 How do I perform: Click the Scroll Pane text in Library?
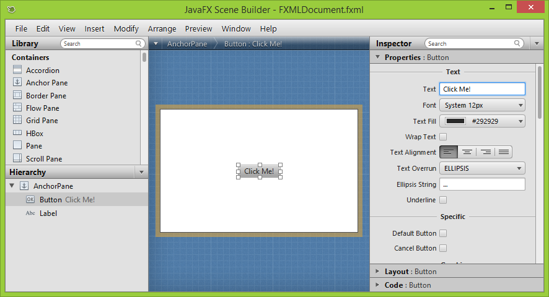pyautogui.click(x=44, y=159)
